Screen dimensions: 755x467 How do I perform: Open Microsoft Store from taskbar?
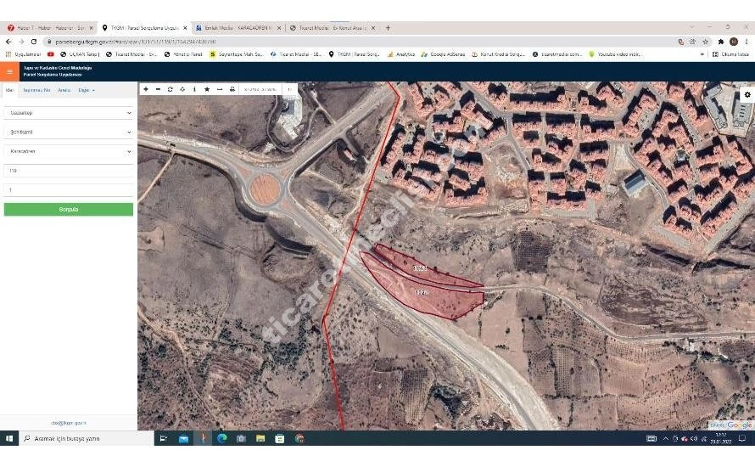pos(280,439)
